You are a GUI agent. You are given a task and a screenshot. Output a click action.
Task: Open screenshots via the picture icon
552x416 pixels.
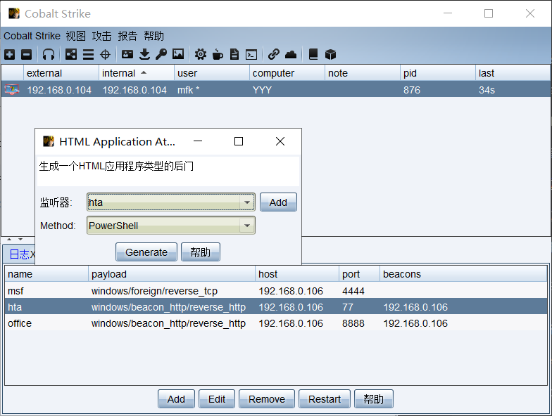coord(178,54)
